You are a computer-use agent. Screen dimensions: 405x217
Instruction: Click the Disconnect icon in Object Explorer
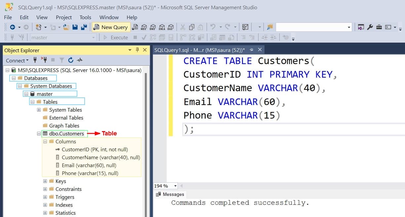44,60
